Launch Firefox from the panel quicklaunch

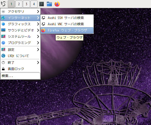pyautogui.click(x=57, y=4)
